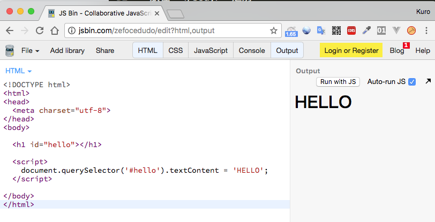The image size is (435, 222).
Task: Click the opening <head> tag line
Action: [17, 102]
